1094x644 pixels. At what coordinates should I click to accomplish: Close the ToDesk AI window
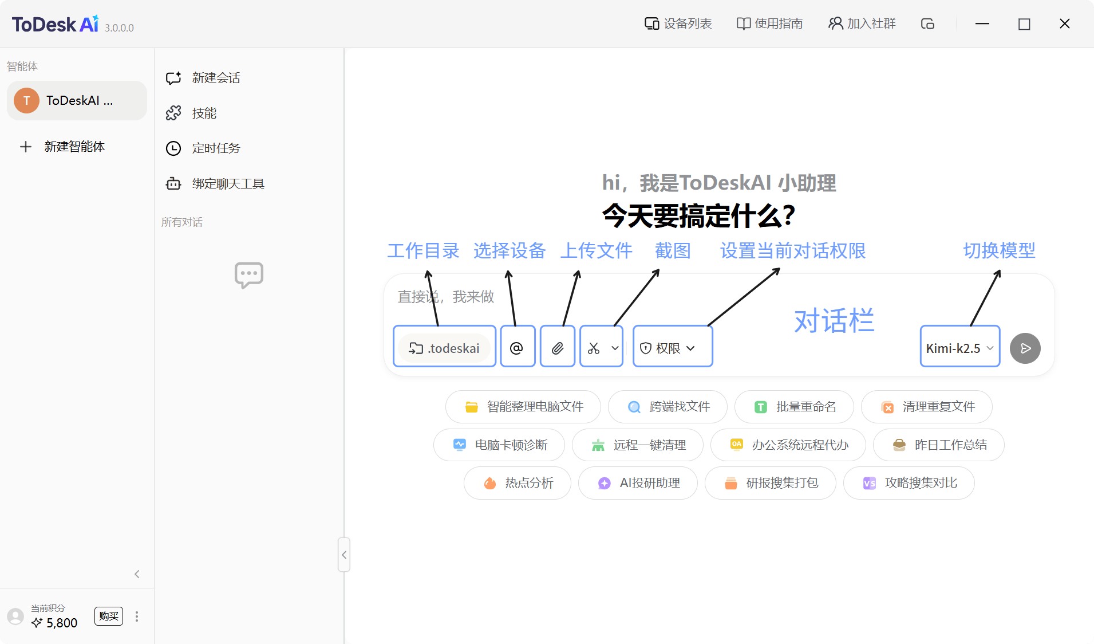1065,23
